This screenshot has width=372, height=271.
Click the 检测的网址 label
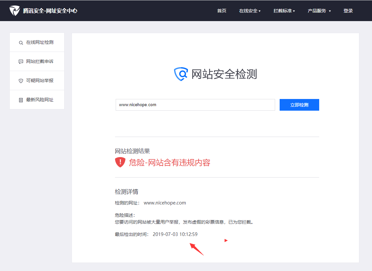click(x=127, y=203)
